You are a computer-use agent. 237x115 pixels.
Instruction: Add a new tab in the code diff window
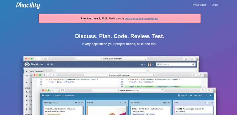point(206,76)
